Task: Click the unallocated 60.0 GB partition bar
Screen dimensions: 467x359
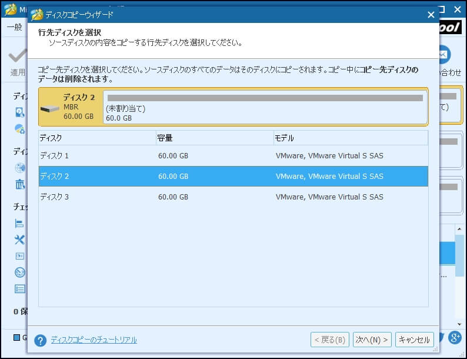Action: (265, 107)
